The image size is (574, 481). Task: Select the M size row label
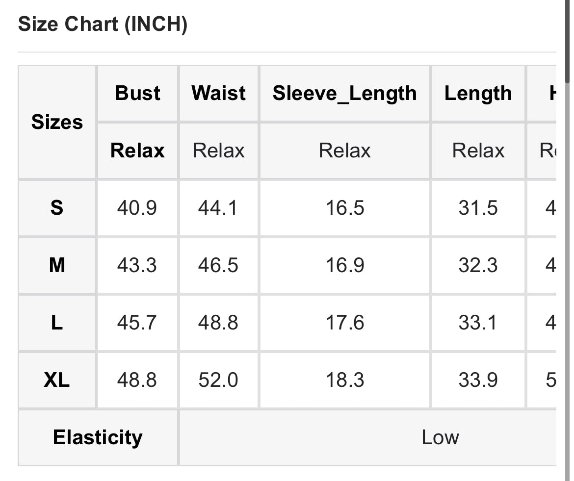click(x=57, y=265)
